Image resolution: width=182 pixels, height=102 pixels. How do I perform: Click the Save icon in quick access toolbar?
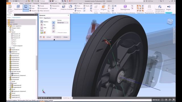[16, 1]
